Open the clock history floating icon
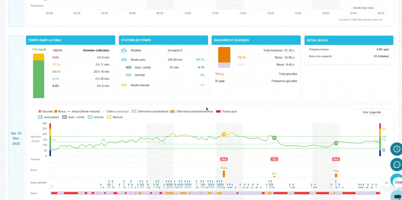Viewport: 402px width, 200px height. pyautogui.click(x=396, y=149)
